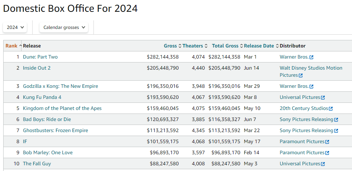Click the Rank column sort caret
352x171 pixels.
click(20, 46)
